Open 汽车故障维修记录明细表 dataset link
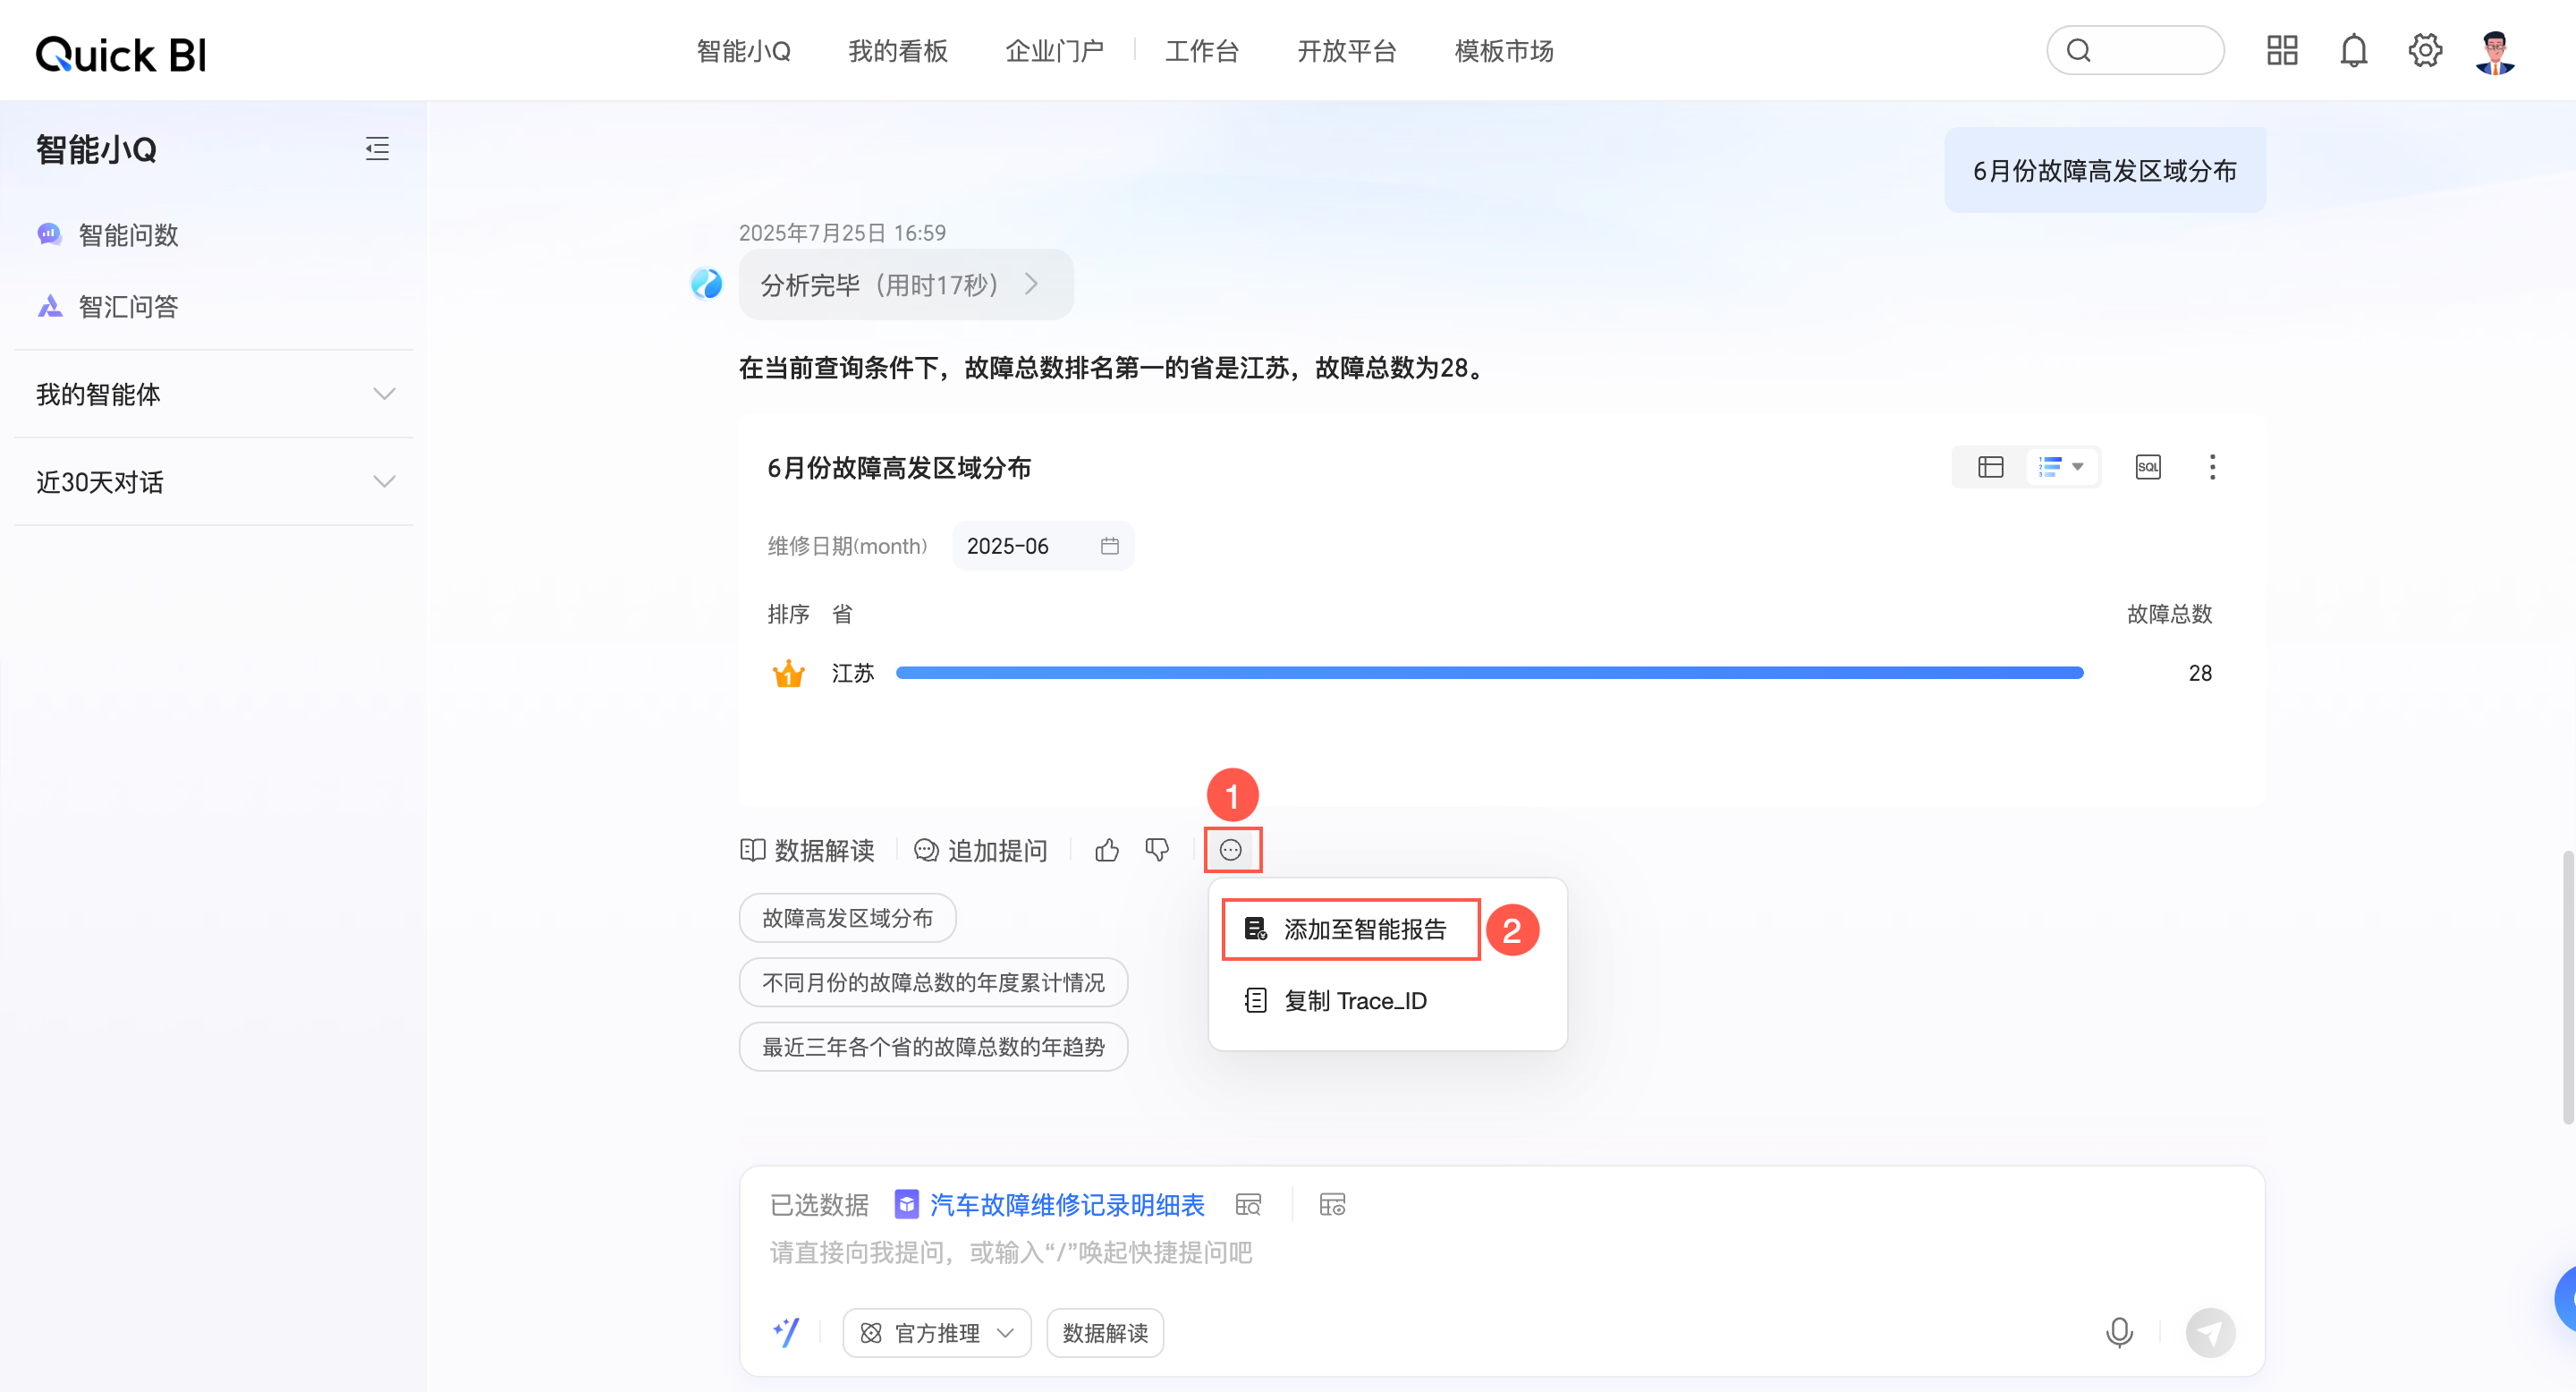 point(1066,1205)
